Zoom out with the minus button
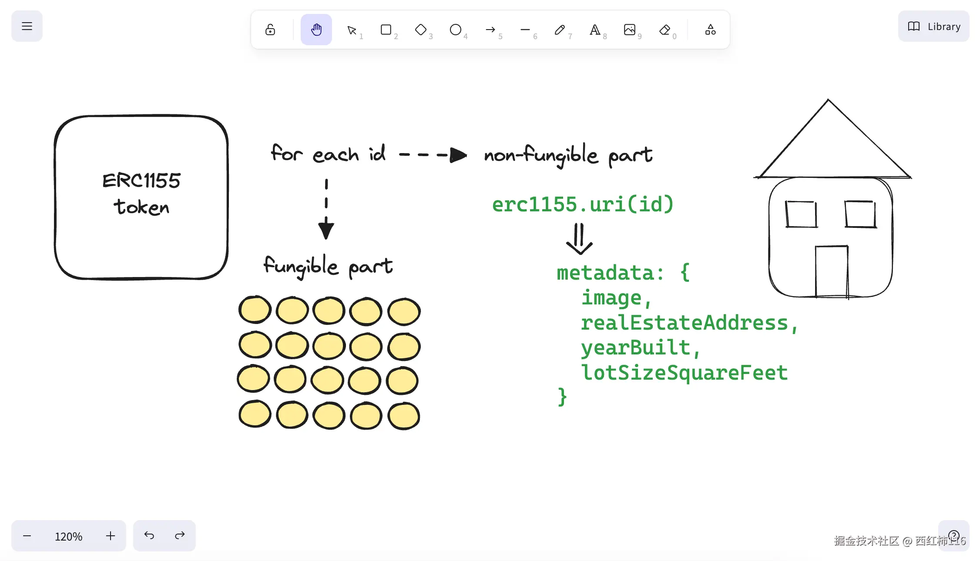The width and height of the screenshot is (980, 561). (x=27, y=536)
